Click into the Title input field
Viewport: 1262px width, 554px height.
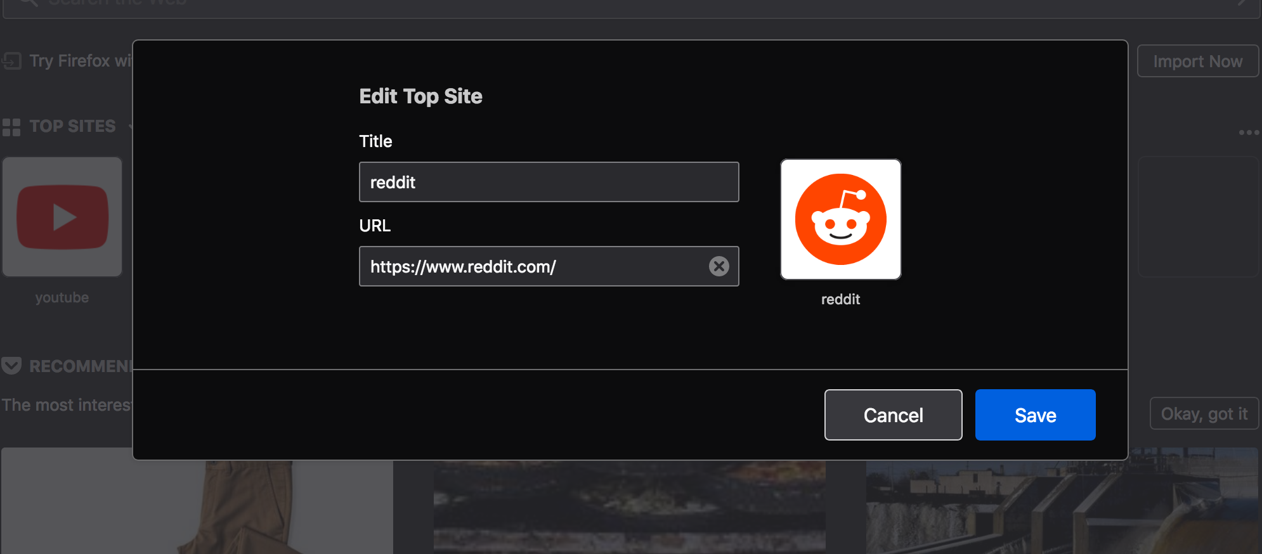[549, 182]
